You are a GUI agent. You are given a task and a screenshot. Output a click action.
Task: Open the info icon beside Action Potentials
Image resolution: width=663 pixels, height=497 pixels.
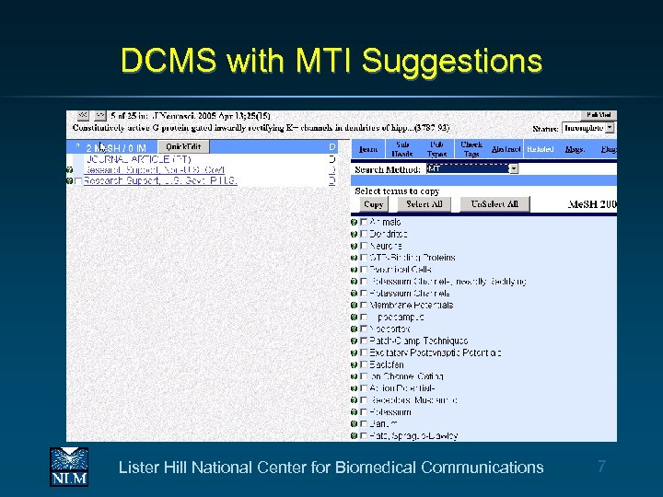355,388
